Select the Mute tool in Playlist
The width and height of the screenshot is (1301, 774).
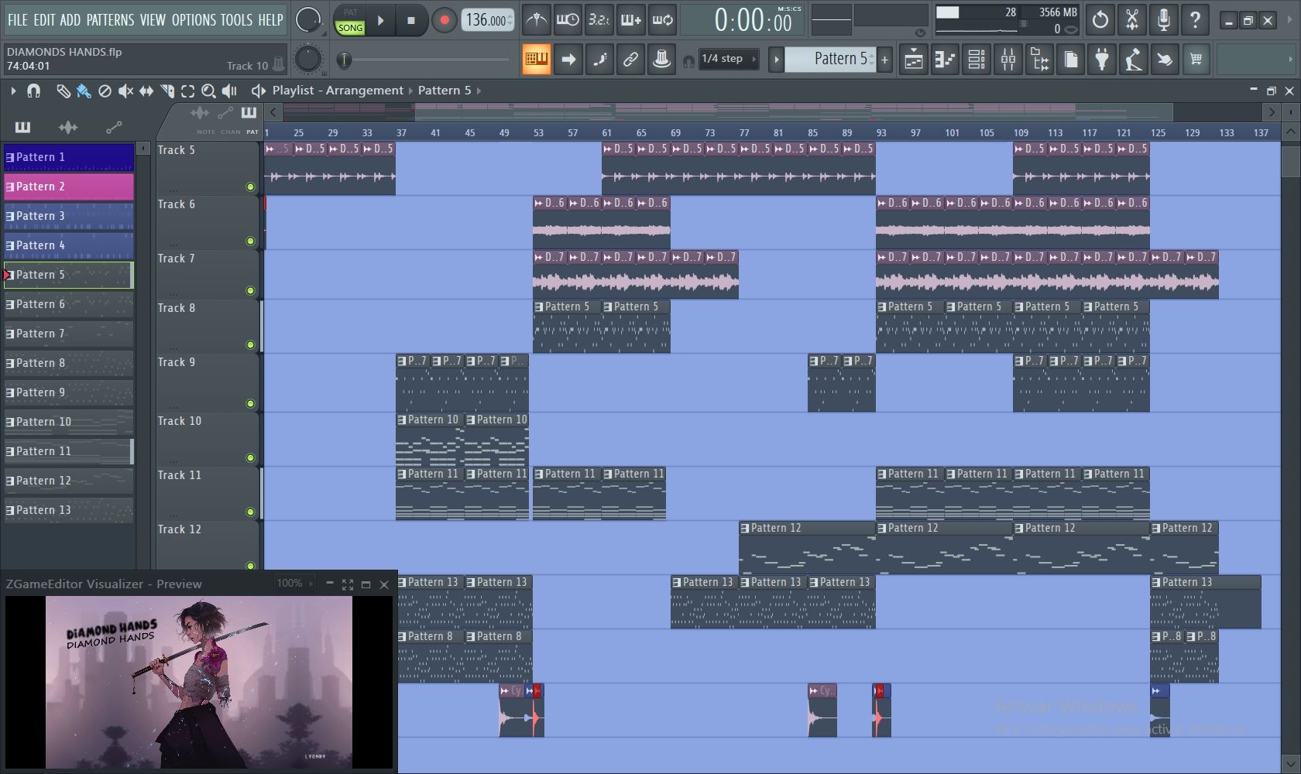pyautogui.click(x=125, y=91)
